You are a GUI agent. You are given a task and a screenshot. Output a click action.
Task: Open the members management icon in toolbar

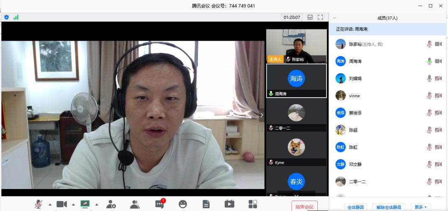134,204
